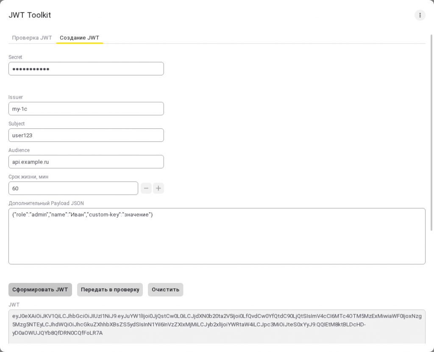
Task: Click into the Issuer field with my-1c
Action: click(86, 109)
